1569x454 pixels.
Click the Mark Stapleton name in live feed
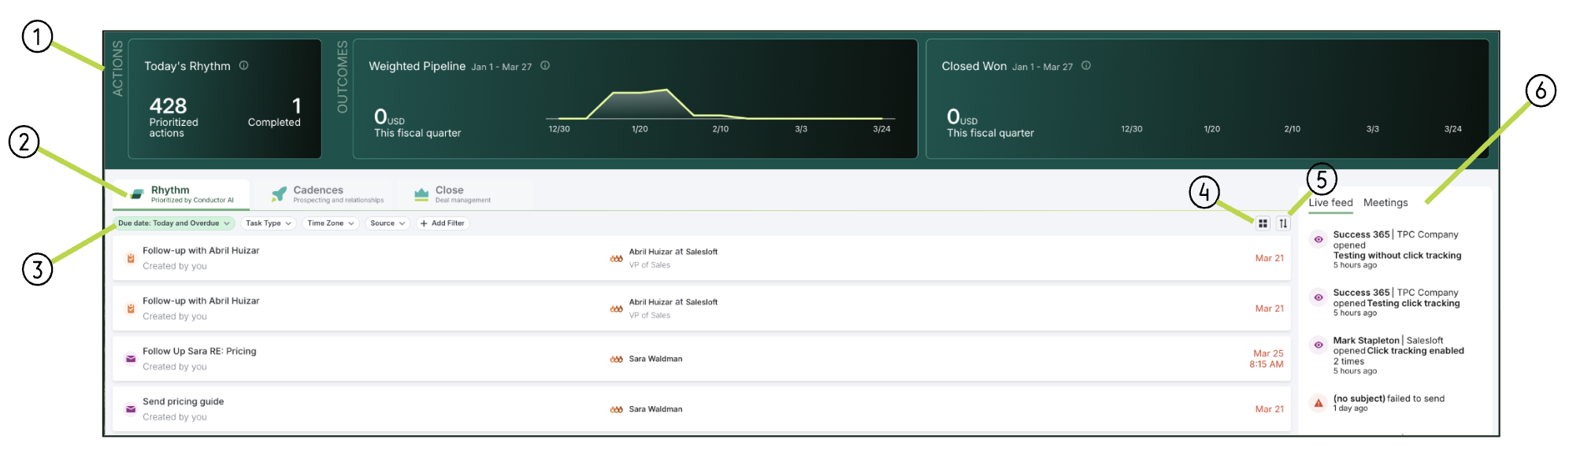pyautogui.click(x=1366, y=341)
